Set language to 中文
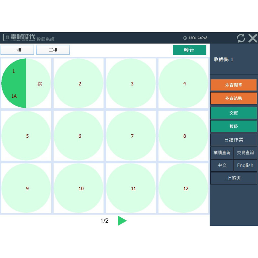 tap(222, 165)
